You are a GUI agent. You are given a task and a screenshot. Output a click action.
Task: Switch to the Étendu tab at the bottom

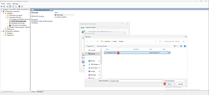coord(33,92)
